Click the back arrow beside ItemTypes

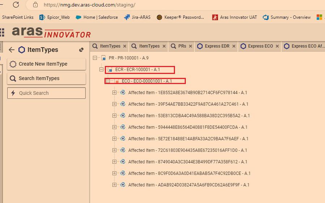click(x=12, y=50)
